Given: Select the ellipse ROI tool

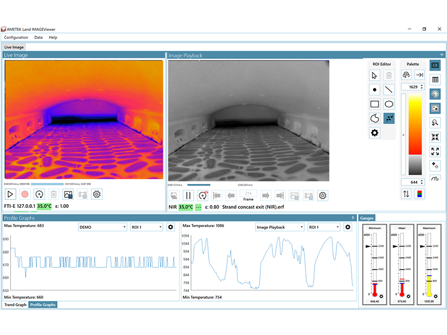Looking at the screenshot, I should click(390, 103).
